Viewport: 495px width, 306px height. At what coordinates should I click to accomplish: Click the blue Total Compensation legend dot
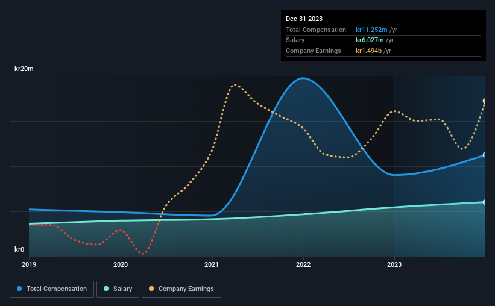pyautogui.click(x=19, y=289)
